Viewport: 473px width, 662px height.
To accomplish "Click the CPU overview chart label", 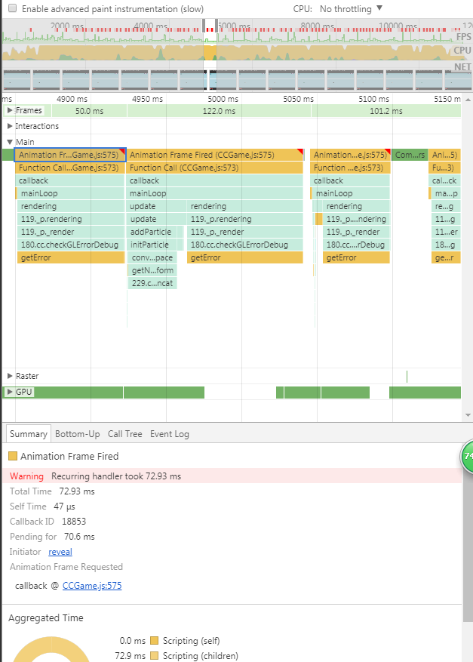I will [x=462, y=51].
